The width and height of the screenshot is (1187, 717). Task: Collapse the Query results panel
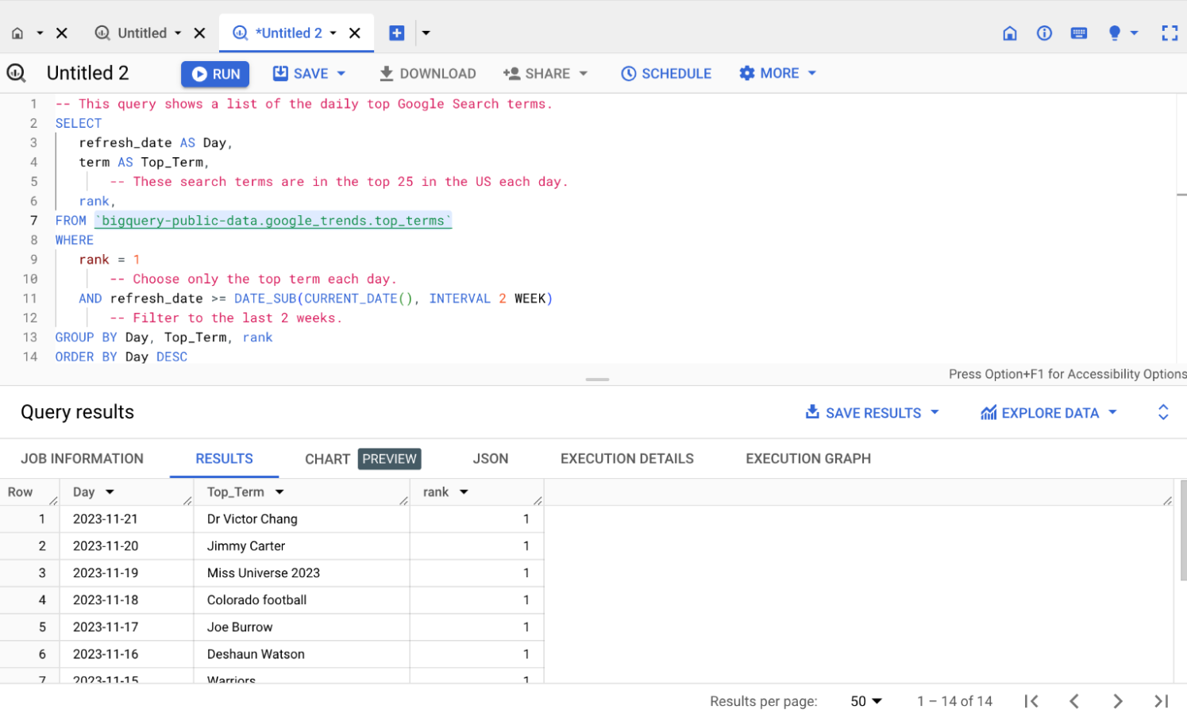(1163, 412)
